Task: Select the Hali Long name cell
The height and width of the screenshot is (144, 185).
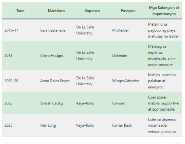Action: coord(48,126)
